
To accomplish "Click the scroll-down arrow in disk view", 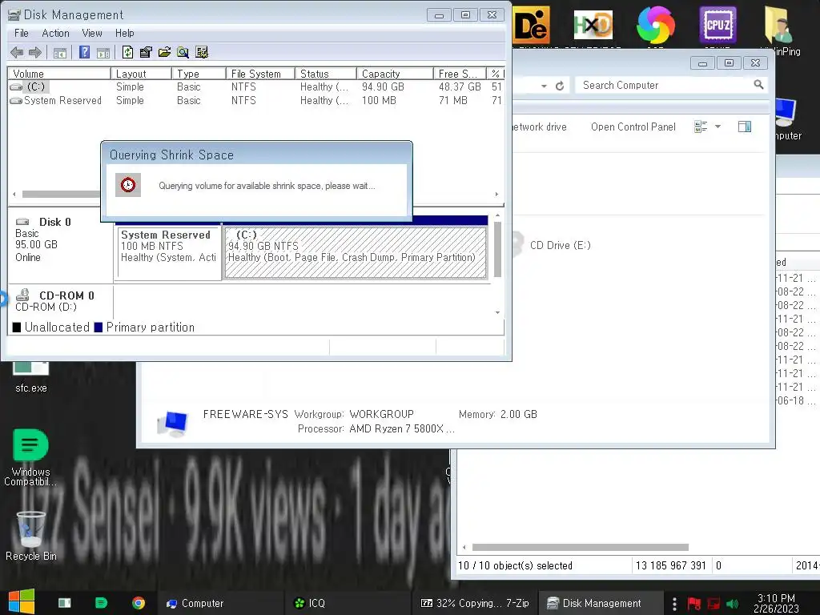I will pyautogui.click(x=497, y=312).
